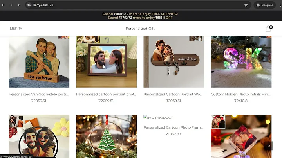
Task: Click the ₹688.8 OFF promotion text
Action: [164, 18]
